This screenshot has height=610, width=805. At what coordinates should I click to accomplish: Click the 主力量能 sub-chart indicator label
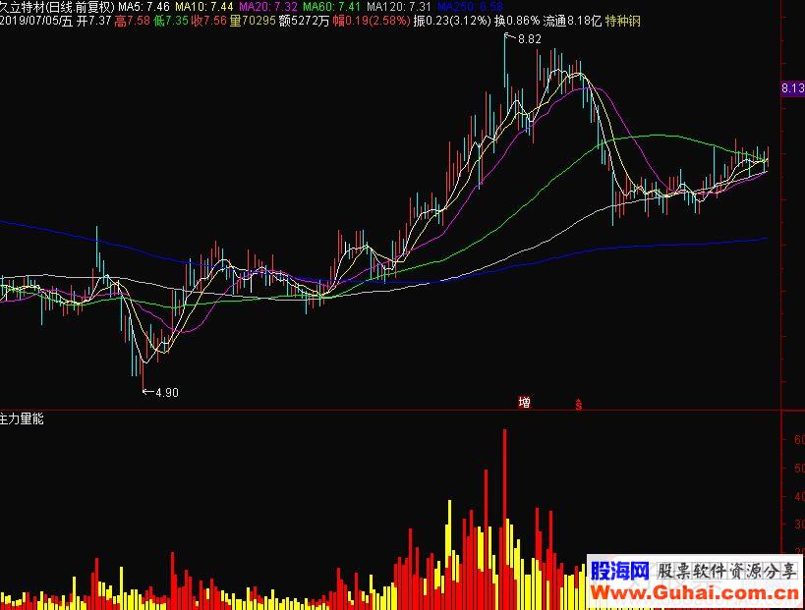tap(22, 418)
